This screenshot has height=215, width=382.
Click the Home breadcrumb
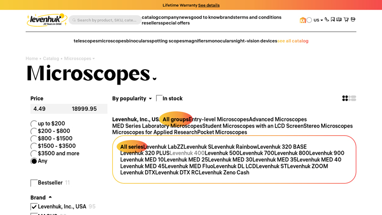tap(32, 58)
